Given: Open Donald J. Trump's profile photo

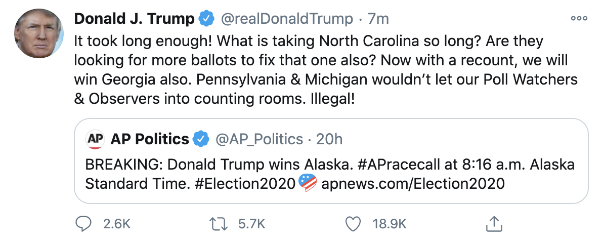Looking at the screenshot, I should click(38, 33).
